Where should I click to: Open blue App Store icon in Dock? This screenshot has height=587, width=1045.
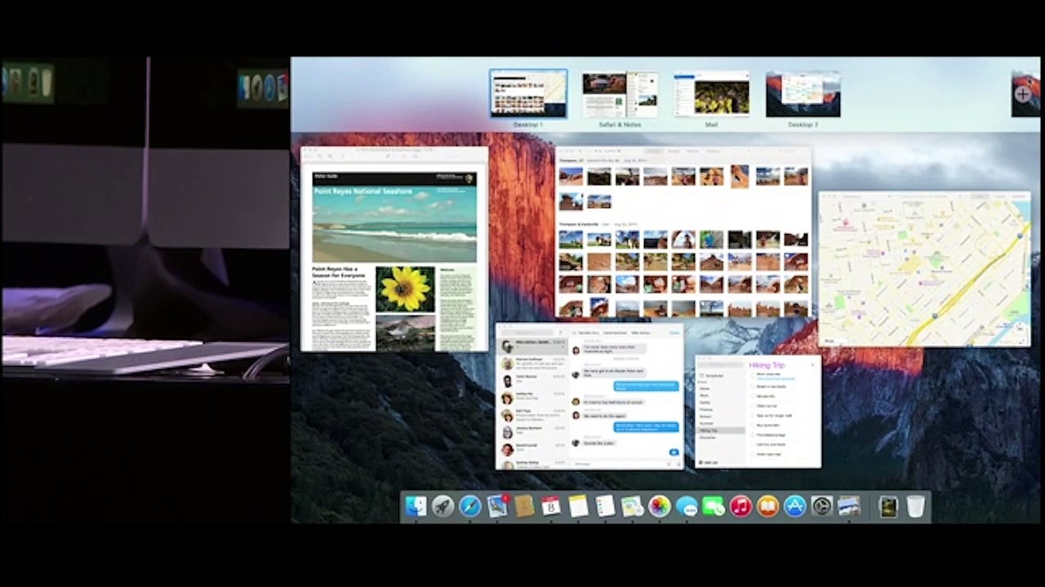click(x=794, y=506)
